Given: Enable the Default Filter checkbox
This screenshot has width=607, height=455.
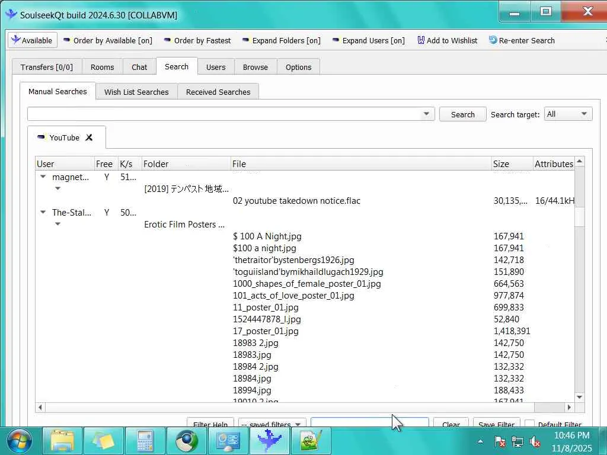Looking at the screenshot, I should click(529, 423).
